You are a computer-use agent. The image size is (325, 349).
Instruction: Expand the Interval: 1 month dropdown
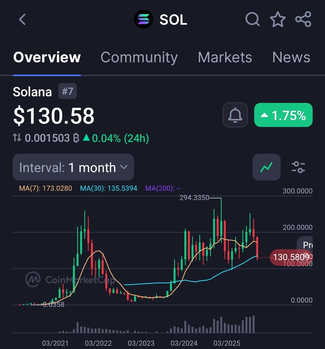point(73,167)
